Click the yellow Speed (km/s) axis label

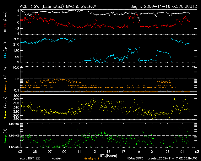pyautogui.click(x=5, y=107)
